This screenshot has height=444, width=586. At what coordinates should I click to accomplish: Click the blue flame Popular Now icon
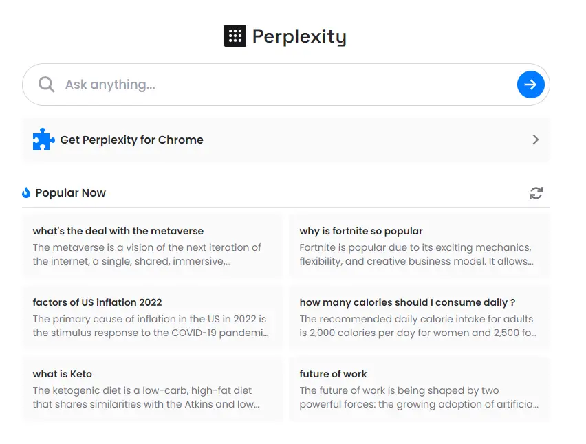(x=25, y=192)
